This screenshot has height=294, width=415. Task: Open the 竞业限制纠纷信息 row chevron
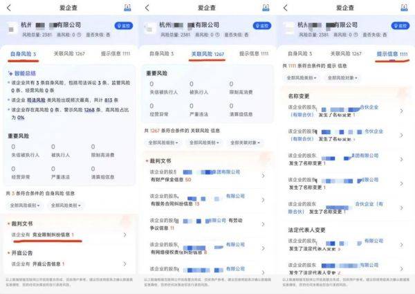click(x=124, y=235)
